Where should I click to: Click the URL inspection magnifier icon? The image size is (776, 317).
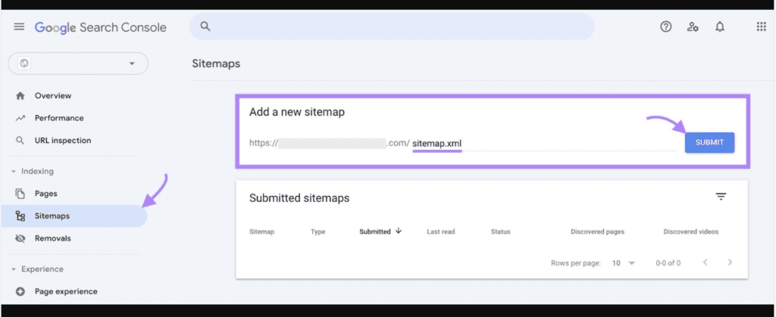20,140
